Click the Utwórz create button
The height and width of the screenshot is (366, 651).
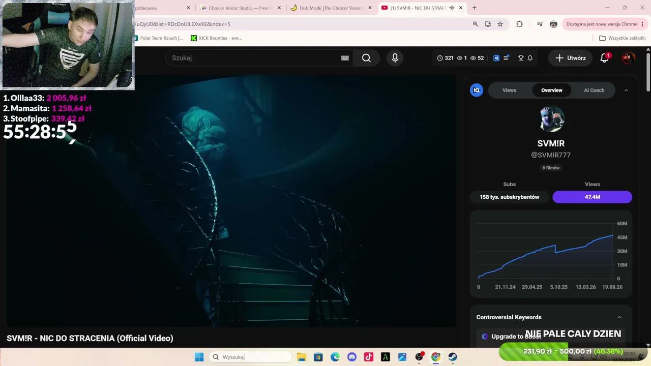[571, 58]
